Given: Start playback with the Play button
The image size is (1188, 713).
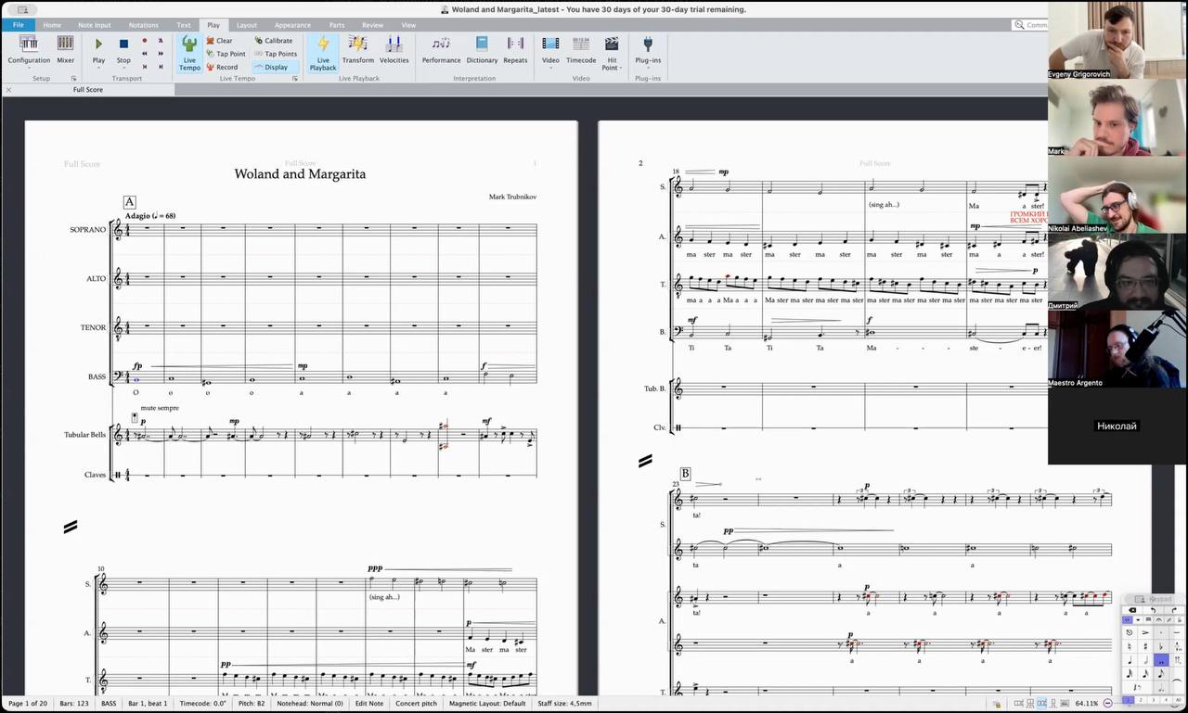Looking at the screenshot, I should [x=98, y=49].
